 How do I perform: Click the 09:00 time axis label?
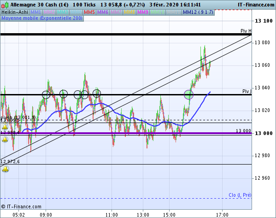pyautogui.click(x=46, y=215)
